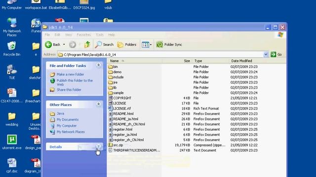
Task: Go to Java in Other Places
Action: coord(60,114)
